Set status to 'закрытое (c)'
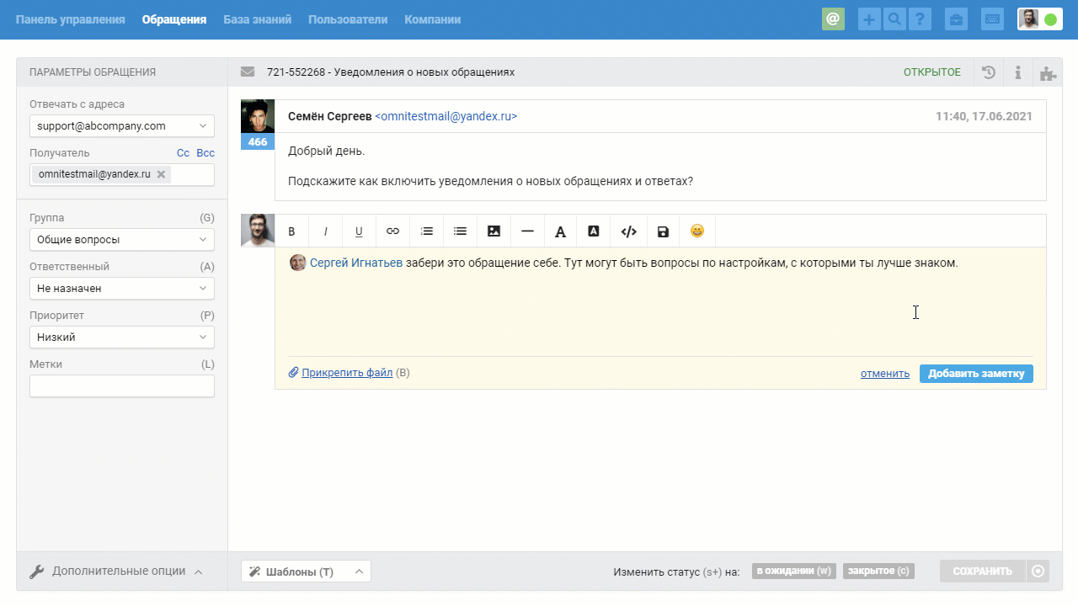 pos(878,571)
